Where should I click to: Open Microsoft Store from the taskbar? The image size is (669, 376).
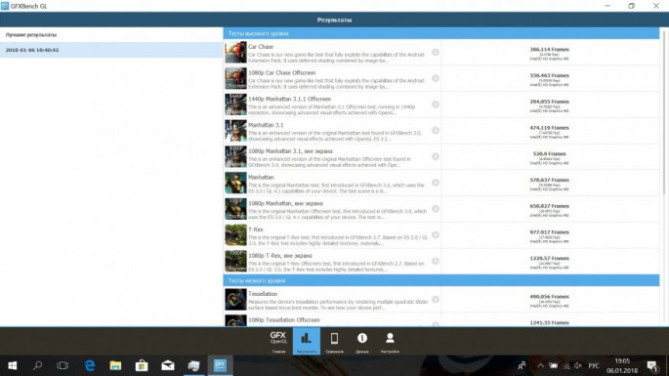pos(142,366)
